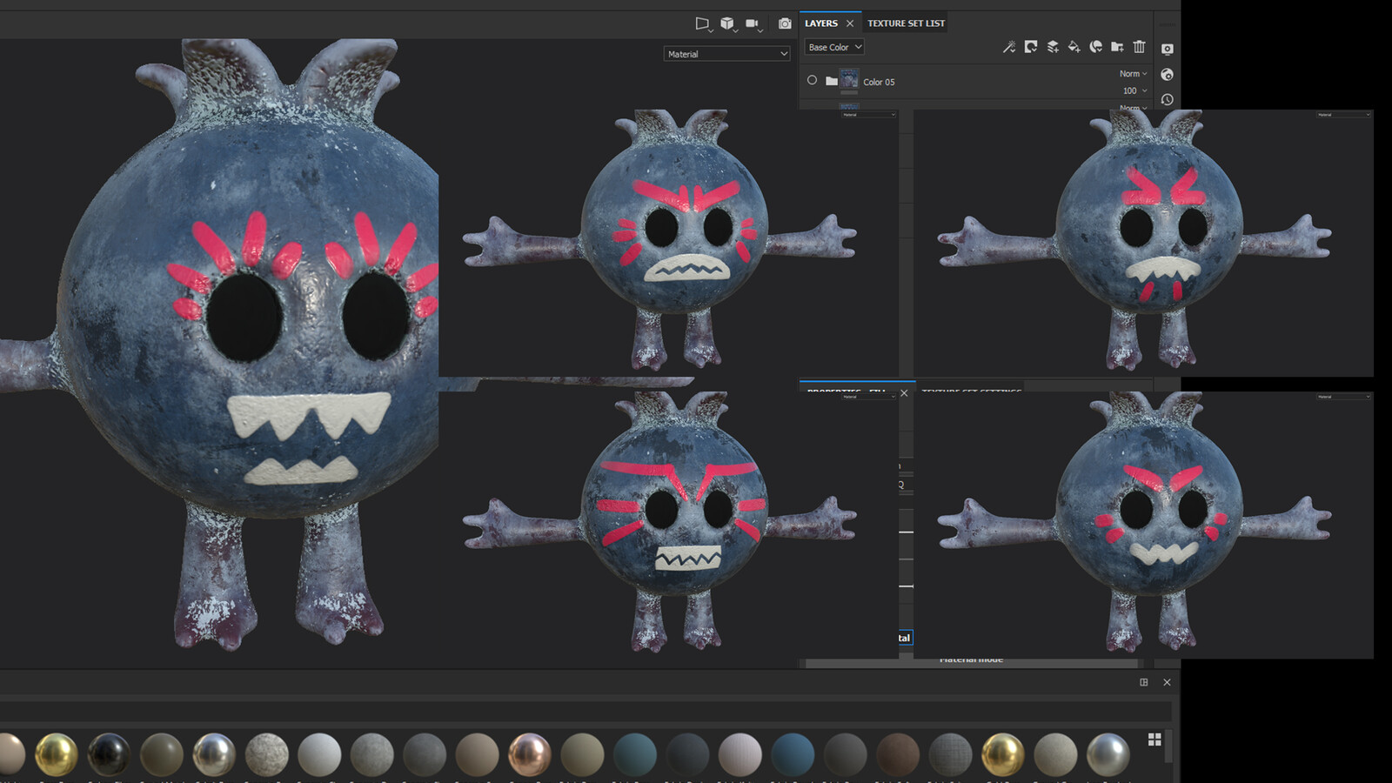Pick the speckled granite material sphere
This screenshot has height=783, width=1392.
(x=266, y=754)
